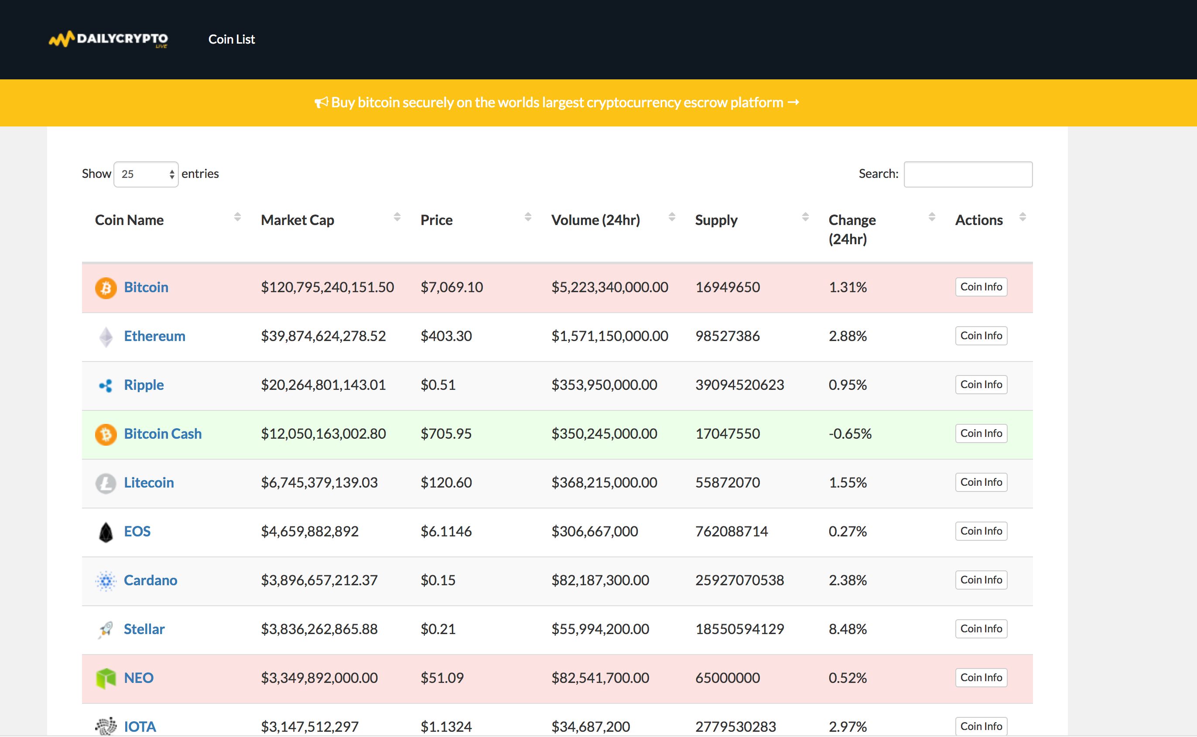Open the Bitcoin Cash coin link
The width and height of the screenshot is (1197, 737).
tap(163, 433)
